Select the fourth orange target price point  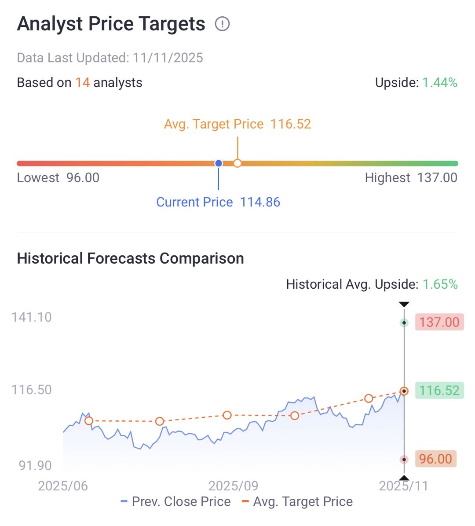295,416
